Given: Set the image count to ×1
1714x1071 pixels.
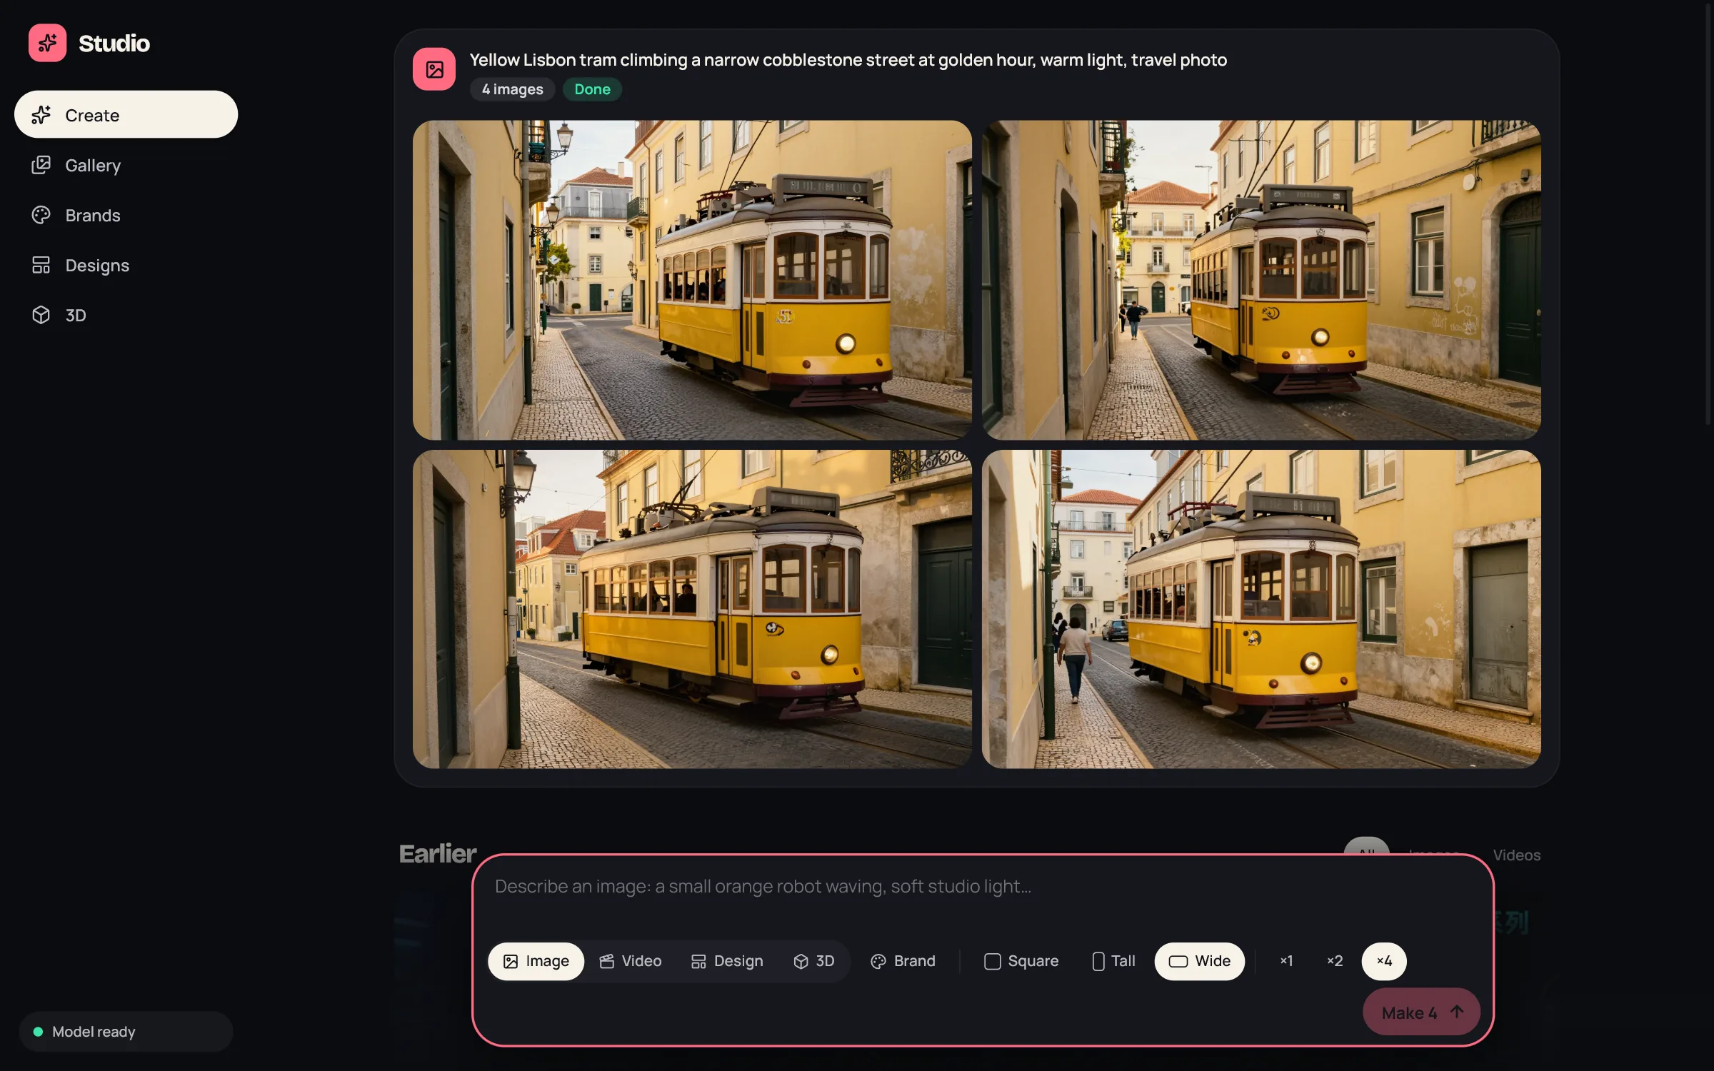Looking at the screenshot, I should pyautogui.click(x=1286, y=961).
